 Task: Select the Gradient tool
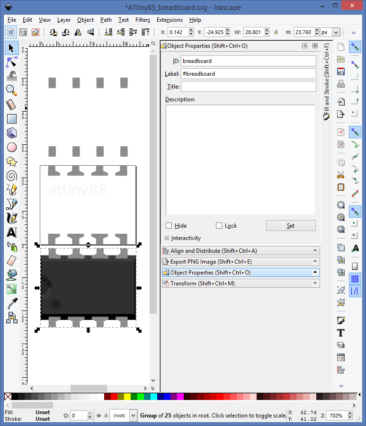pos(11,289)
